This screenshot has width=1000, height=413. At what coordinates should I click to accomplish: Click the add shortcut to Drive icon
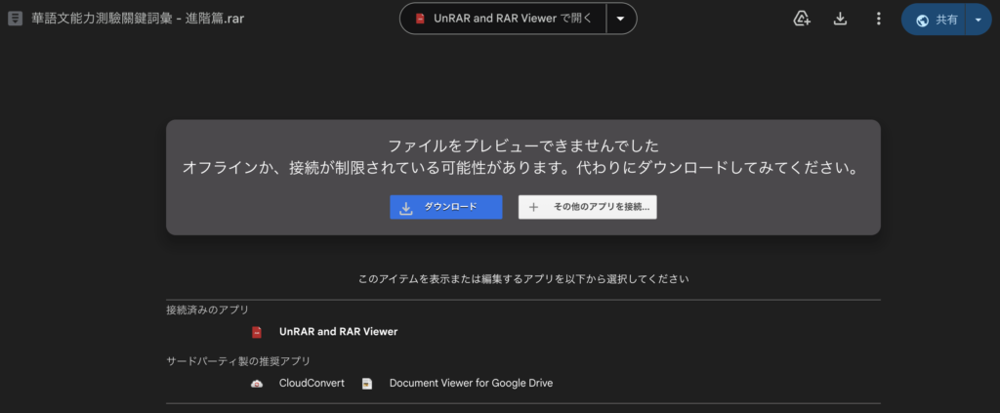coord(802,19)
